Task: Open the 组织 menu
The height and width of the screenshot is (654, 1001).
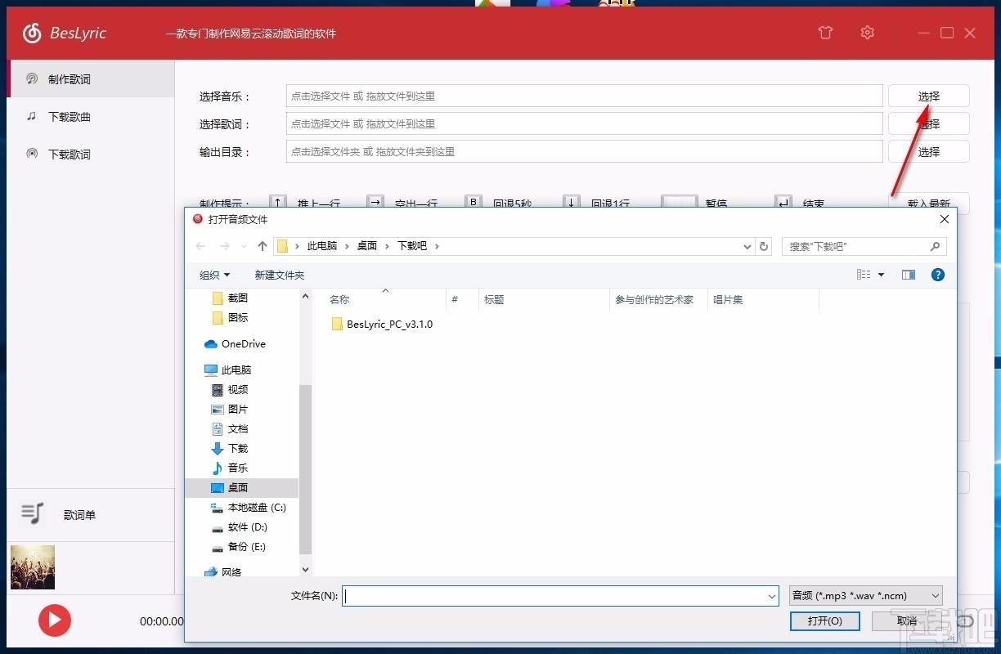Action: click(x=215, y=275)
